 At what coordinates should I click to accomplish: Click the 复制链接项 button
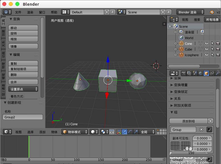coord(23,69)
